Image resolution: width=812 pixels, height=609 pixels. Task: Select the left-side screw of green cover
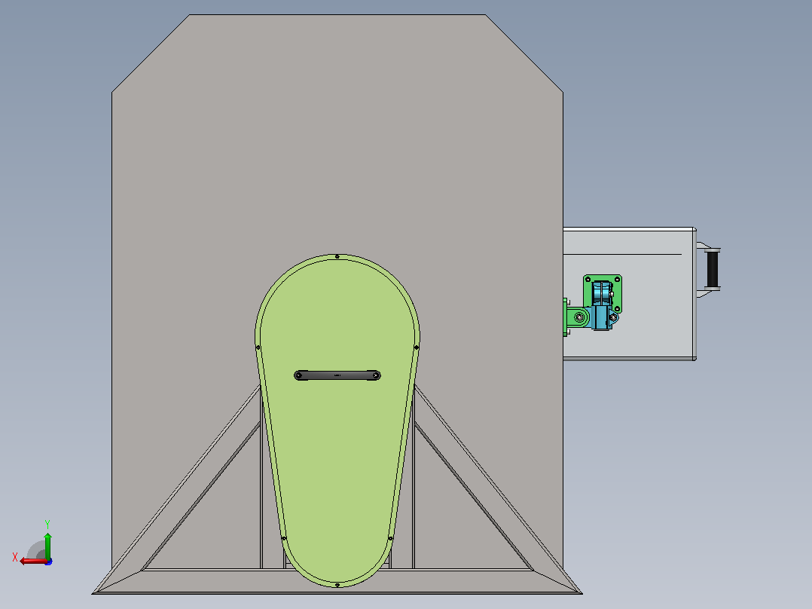pos(258,347)
